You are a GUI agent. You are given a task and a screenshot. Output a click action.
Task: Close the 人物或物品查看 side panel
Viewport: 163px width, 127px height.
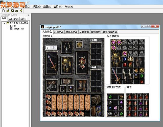point(28,15)
